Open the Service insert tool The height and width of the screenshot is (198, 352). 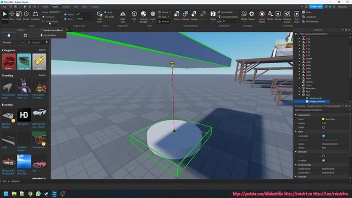pyautogui.click(x=278, y=16)
